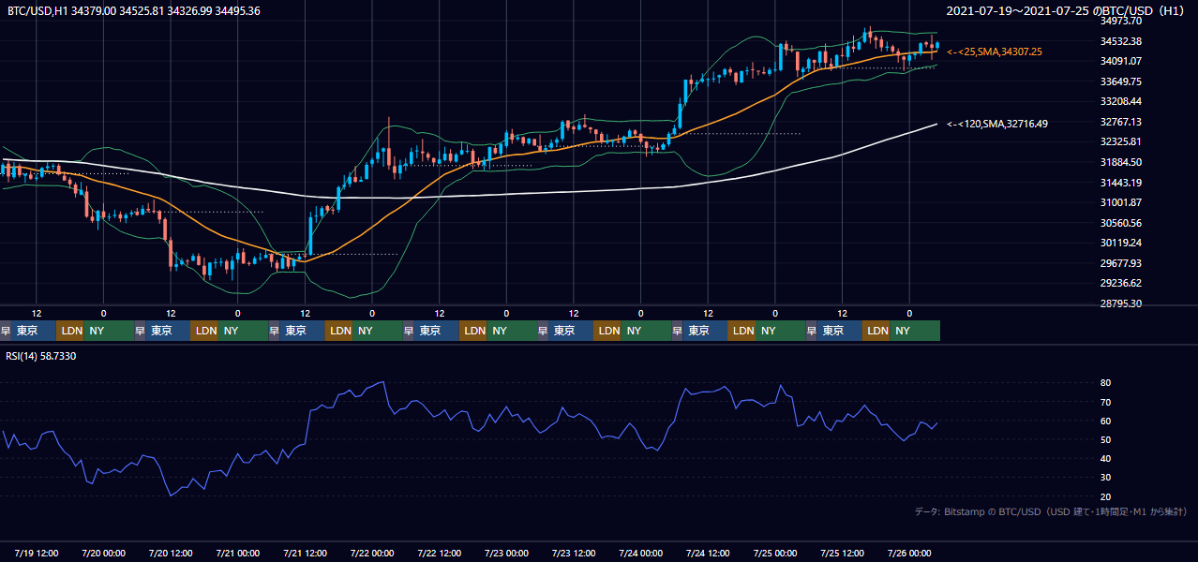
Task: Click the 7/22 00:00 time label
Action: coord(372,553)
